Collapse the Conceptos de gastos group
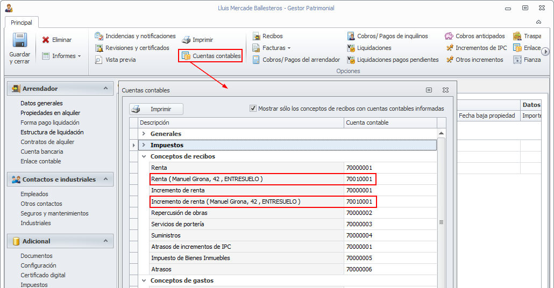This screenshot has width=554, height=288. (144, 280)
